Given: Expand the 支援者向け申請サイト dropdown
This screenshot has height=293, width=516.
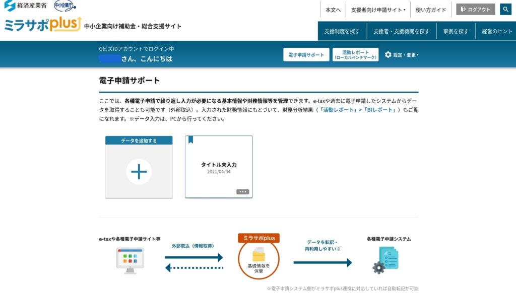Looking at the screenshot, I should tap(378, 10).
